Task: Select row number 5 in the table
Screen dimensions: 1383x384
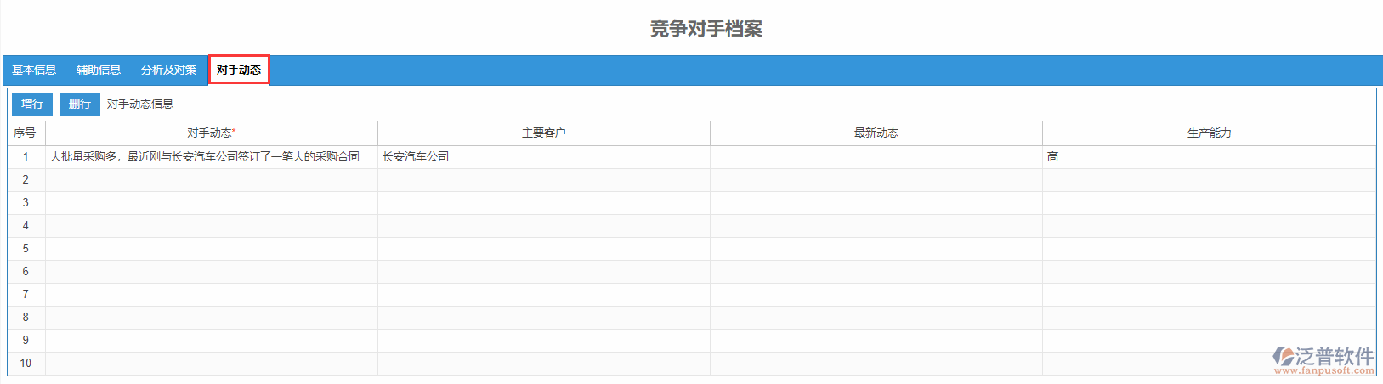Action: pos(26,249)
